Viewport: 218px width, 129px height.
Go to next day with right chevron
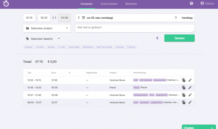176,18
